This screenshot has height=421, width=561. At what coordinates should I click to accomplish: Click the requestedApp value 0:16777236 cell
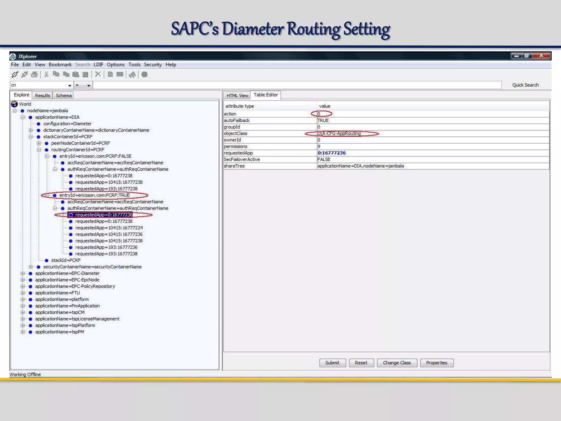433,153
